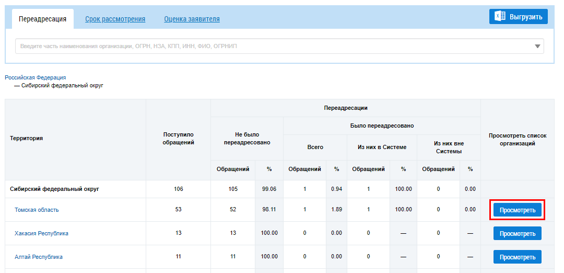Switch to the Переадресация tab
Screen dimensions: 564x273
pyautogui.click(x=42, y=19)
